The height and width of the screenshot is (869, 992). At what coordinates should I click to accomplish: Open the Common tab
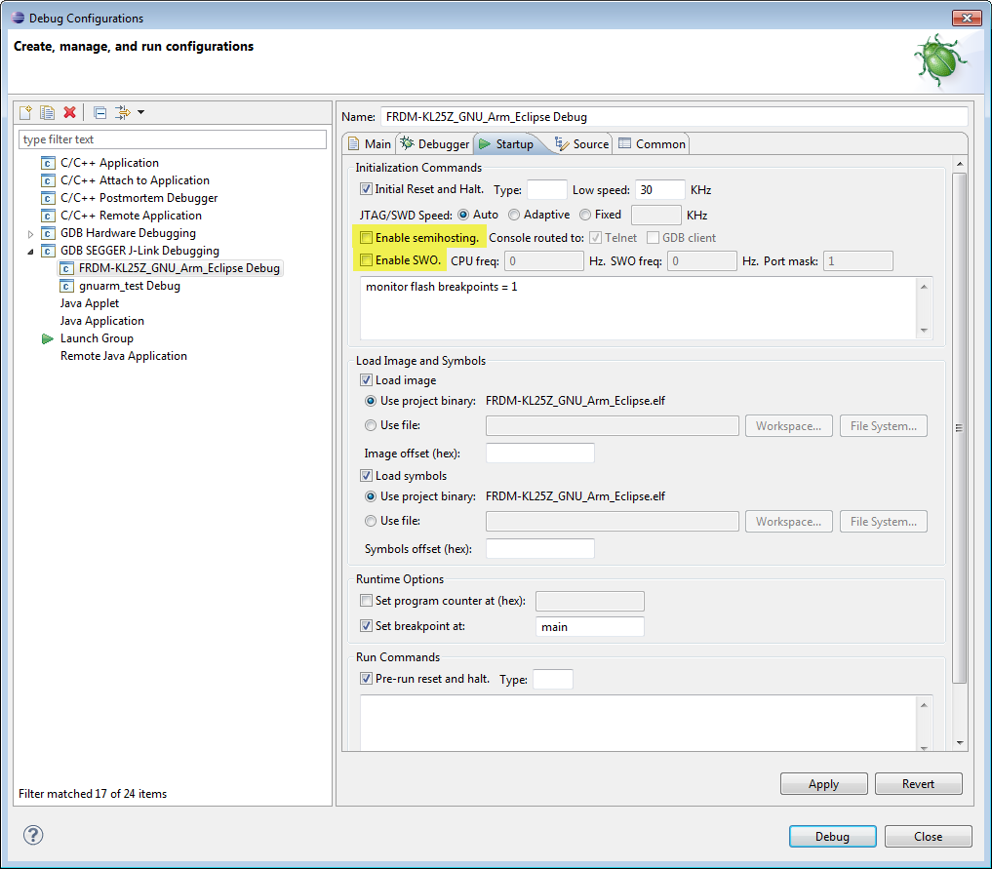point(652,144)
